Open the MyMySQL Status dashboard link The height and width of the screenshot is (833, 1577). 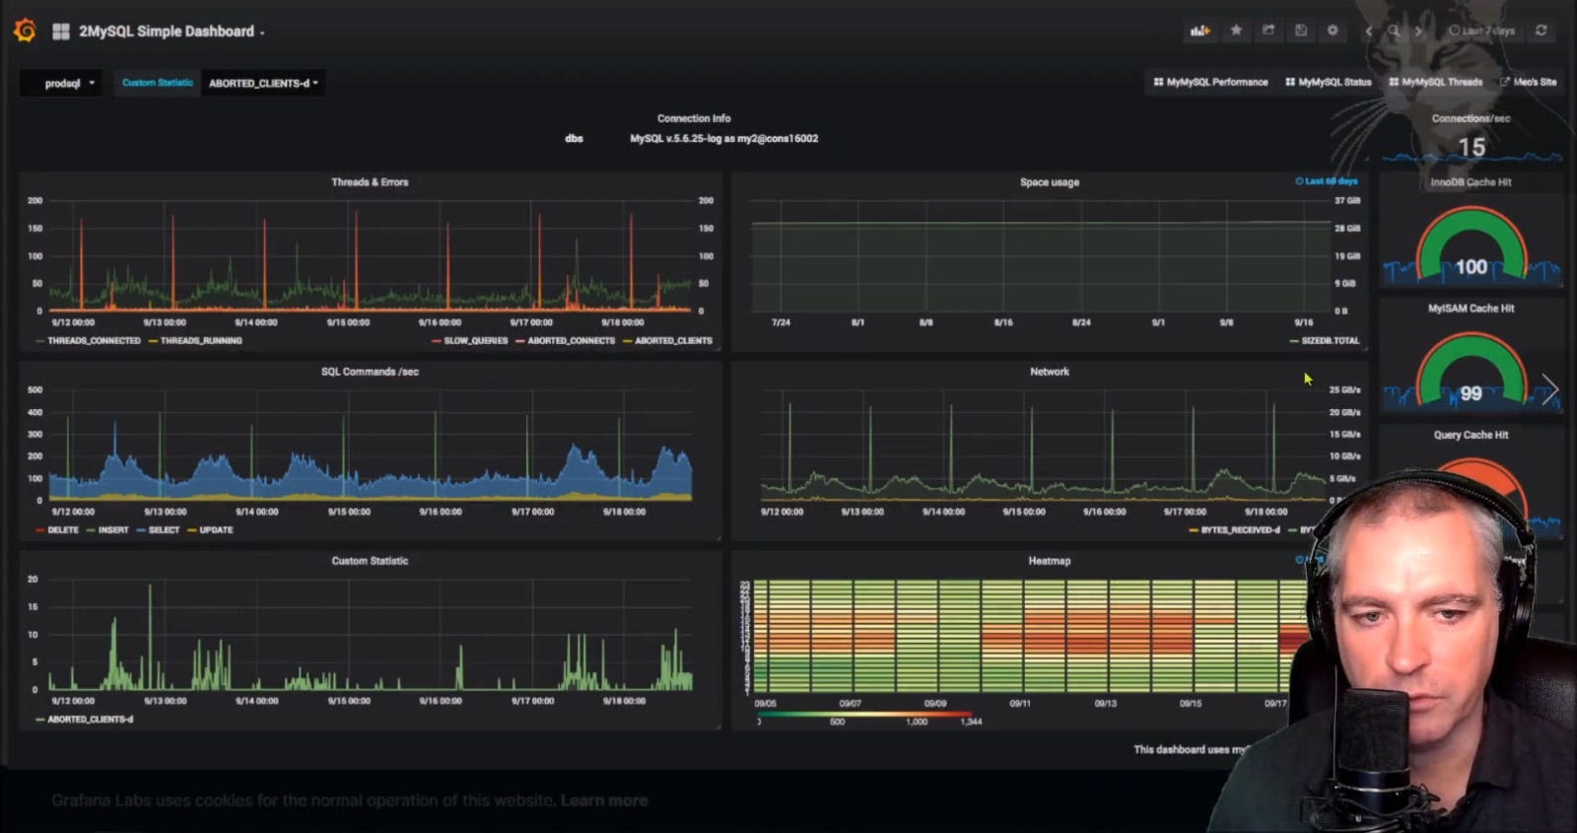1328,82
